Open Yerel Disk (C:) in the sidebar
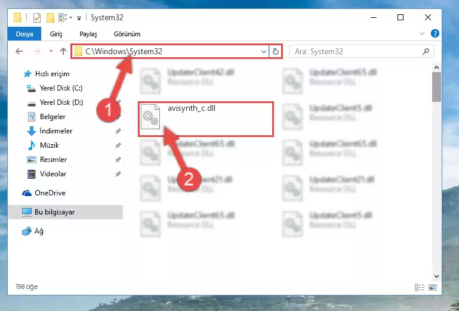 point(61,88)
